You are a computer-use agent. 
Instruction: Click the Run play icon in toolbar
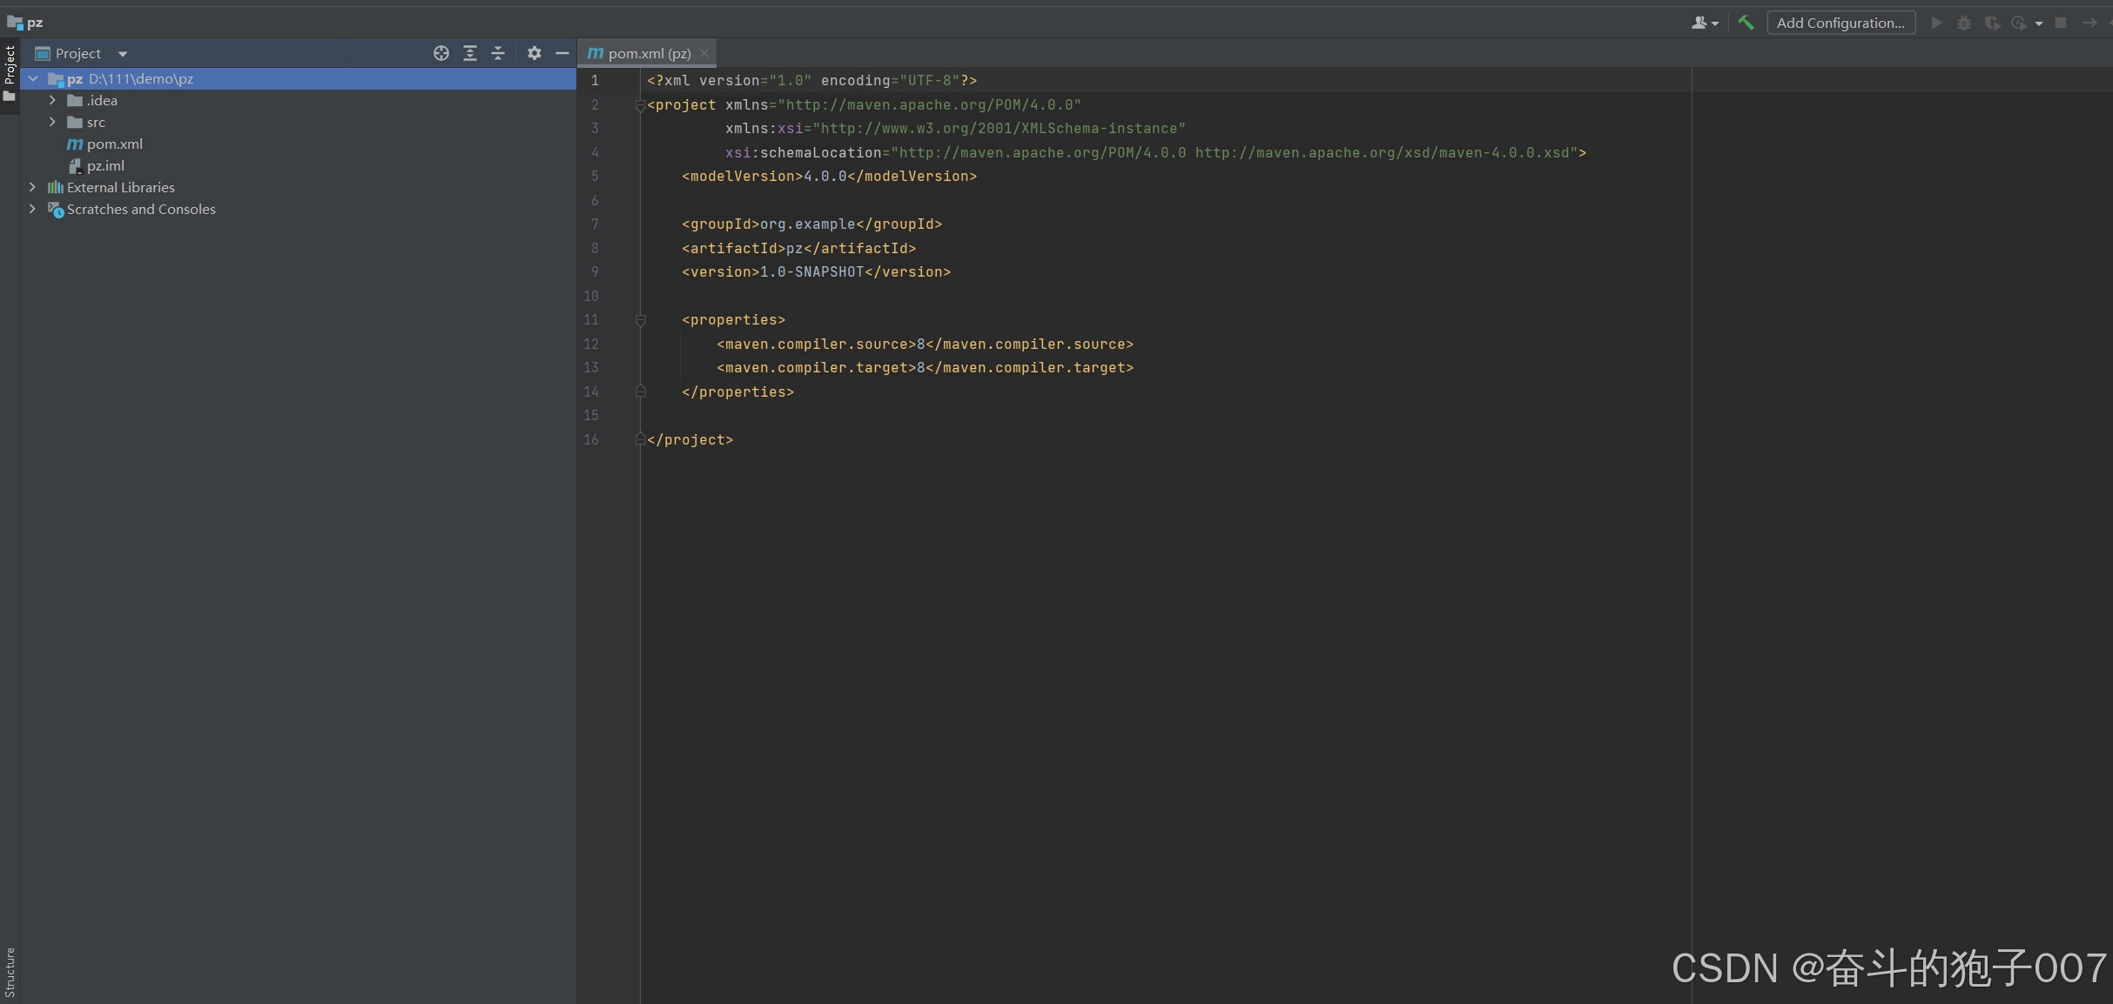pos(1936,23)
